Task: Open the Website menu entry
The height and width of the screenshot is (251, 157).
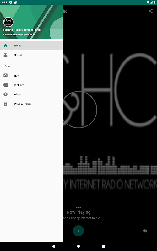Action: click(x=31, y=85)
